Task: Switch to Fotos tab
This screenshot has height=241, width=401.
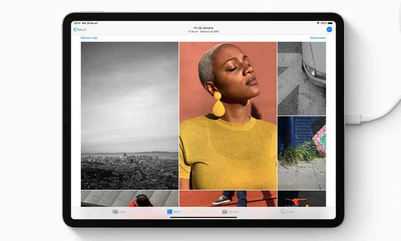Action: pyautogui.click(x=119, y=212)
